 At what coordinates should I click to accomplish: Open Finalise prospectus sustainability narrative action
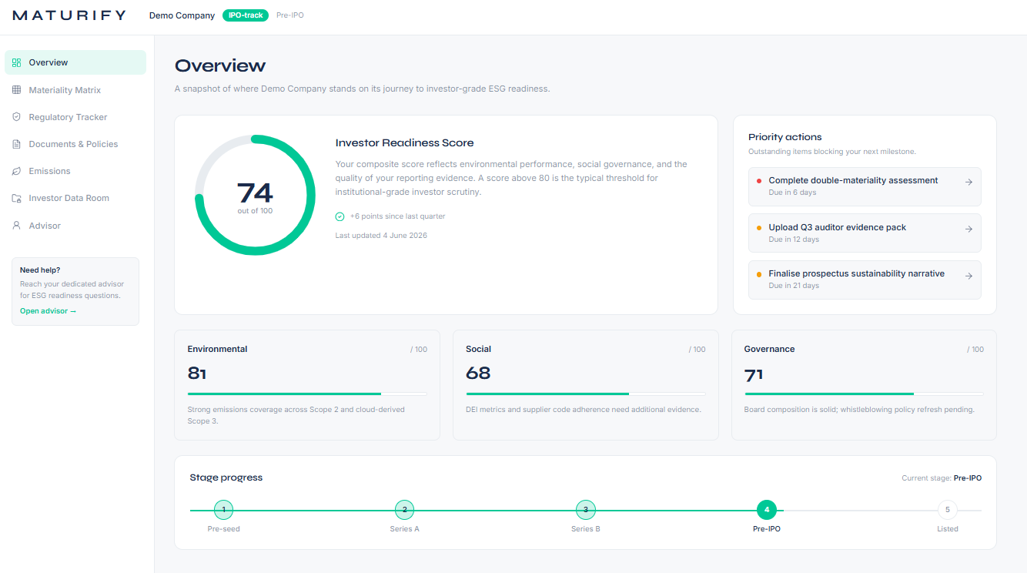tap(865, 280)
